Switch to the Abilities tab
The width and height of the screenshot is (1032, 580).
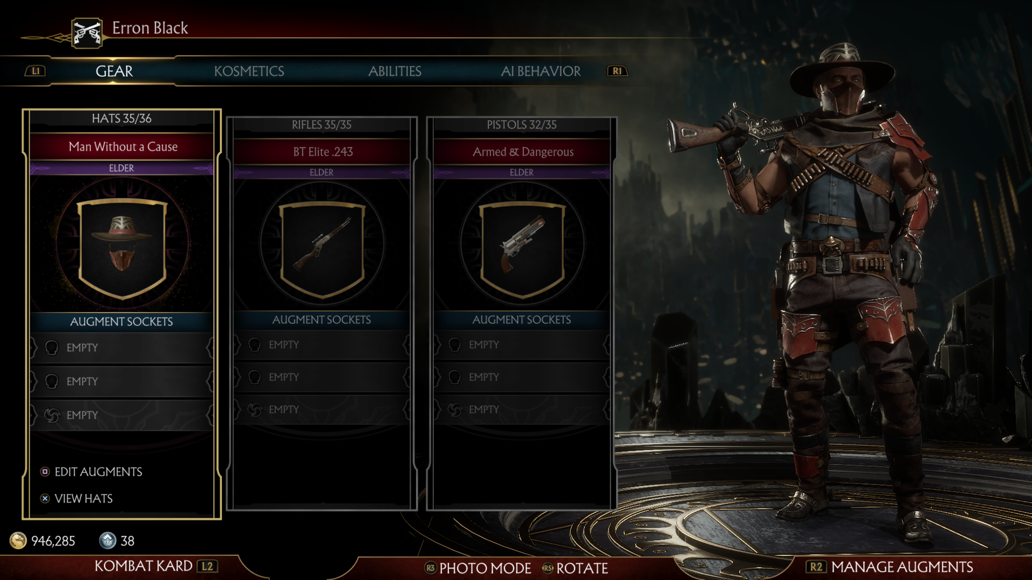395,71
